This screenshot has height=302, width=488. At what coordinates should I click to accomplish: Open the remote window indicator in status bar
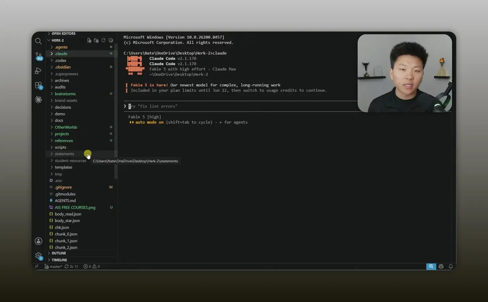coord(37,267)
